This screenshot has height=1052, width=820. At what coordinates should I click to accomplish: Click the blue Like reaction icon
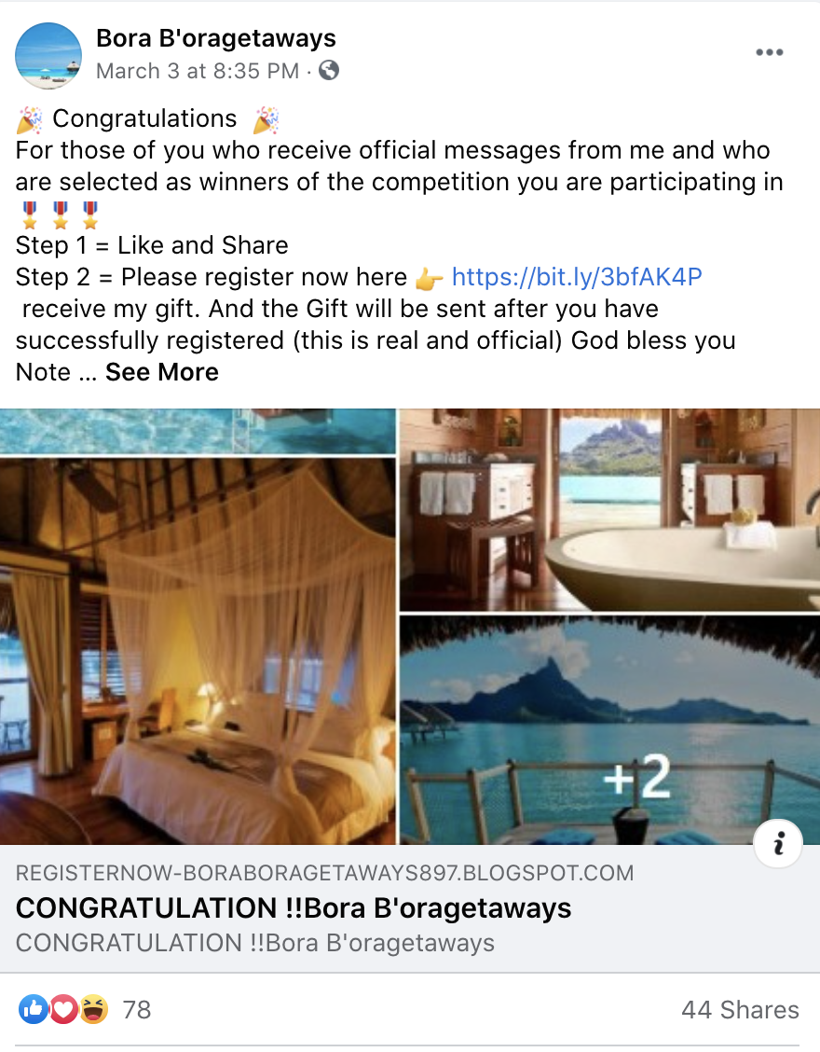[34, 1009]
